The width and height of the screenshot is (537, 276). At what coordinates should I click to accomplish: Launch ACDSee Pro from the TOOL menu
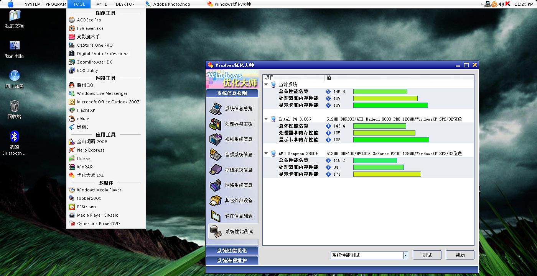106,20
